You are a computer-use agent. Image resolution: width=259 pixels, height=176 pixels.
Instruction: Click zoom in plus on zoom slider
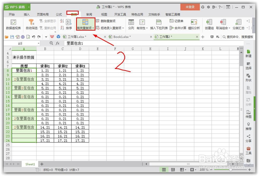tap(249, 170)
